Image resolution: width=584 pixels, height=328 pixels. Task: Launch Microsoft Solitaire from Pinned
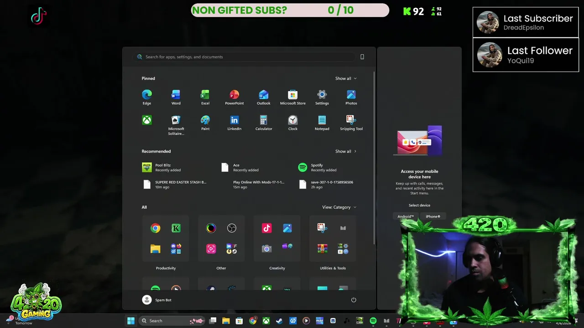tap(176, 125)
